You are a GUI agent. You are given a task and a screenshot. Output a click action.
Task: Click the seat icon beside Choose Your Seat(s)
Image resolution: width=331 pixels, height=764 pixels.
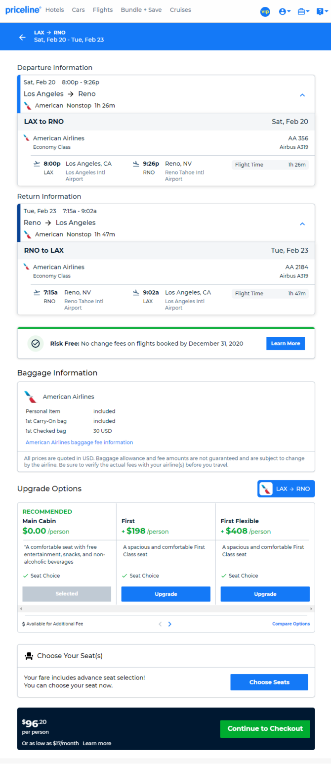pyautogui.click(x=29, y=656)
